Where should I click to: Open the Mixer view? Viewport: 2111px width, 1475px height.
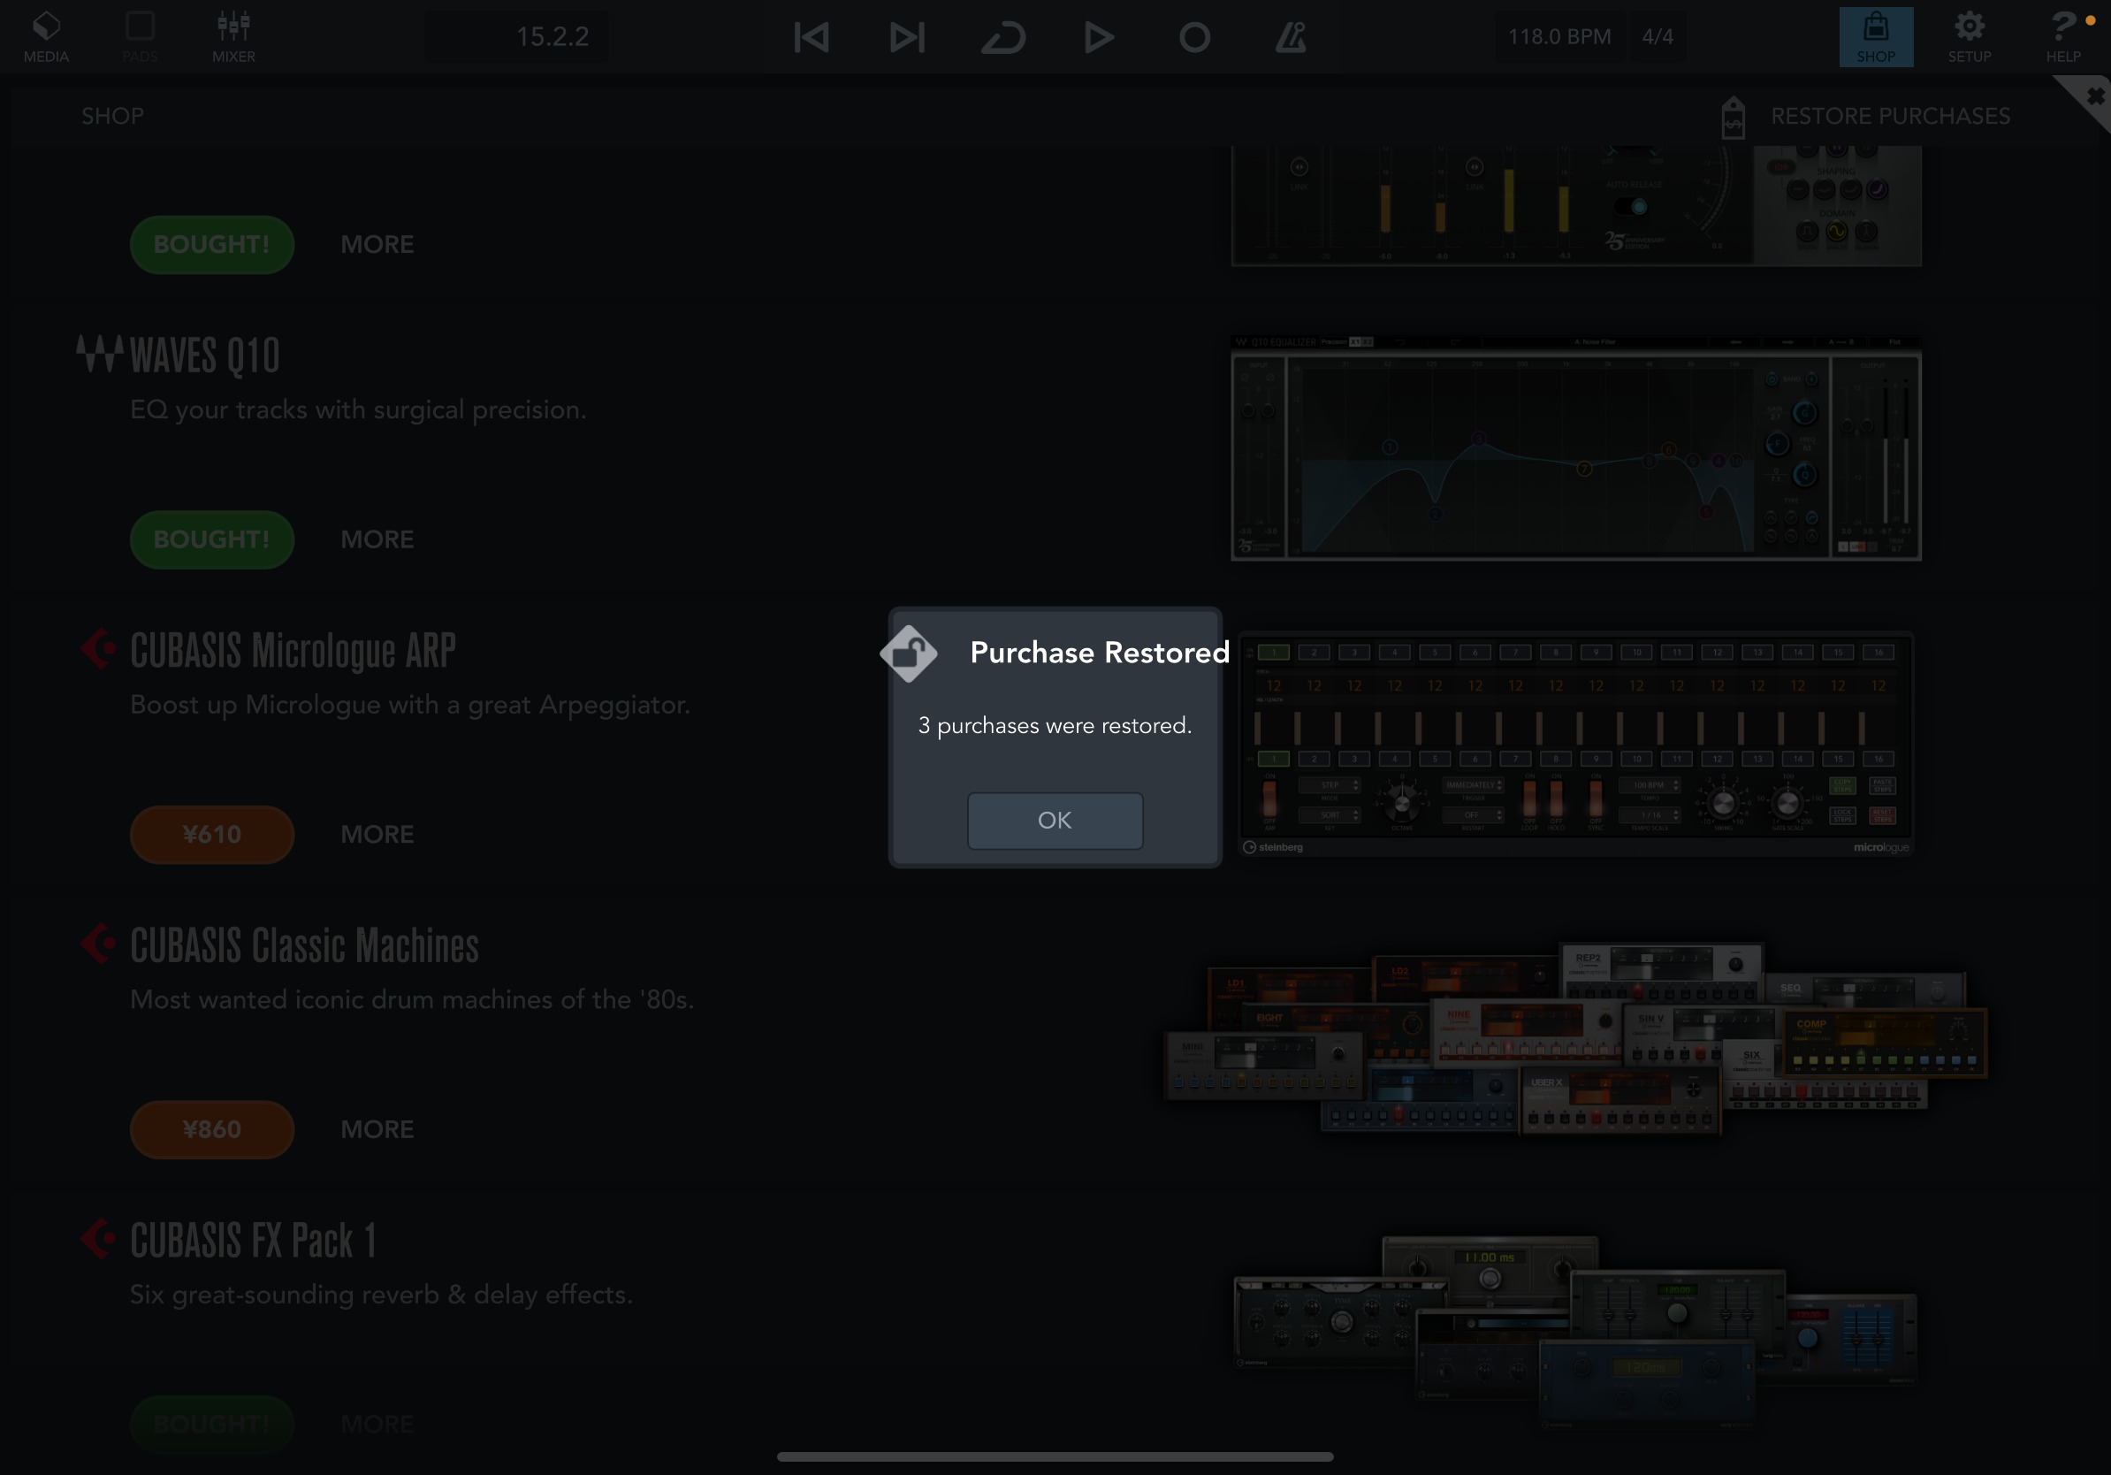(233, 37)
